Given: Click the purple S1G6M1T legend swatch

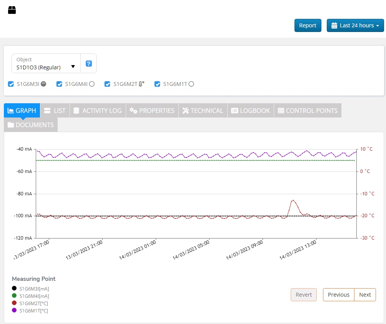Looking at the screenshot, I should coord(14,311).
